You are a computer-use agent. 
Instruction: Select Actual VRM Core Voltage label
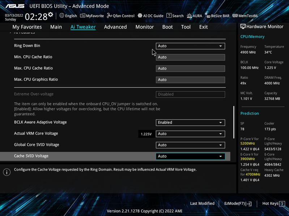(36, 133)
